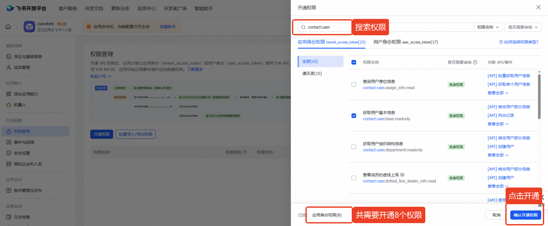Click the question icon beside 如何选择权限类型
The width and height of the screenshot is (548, 226).
501,42
